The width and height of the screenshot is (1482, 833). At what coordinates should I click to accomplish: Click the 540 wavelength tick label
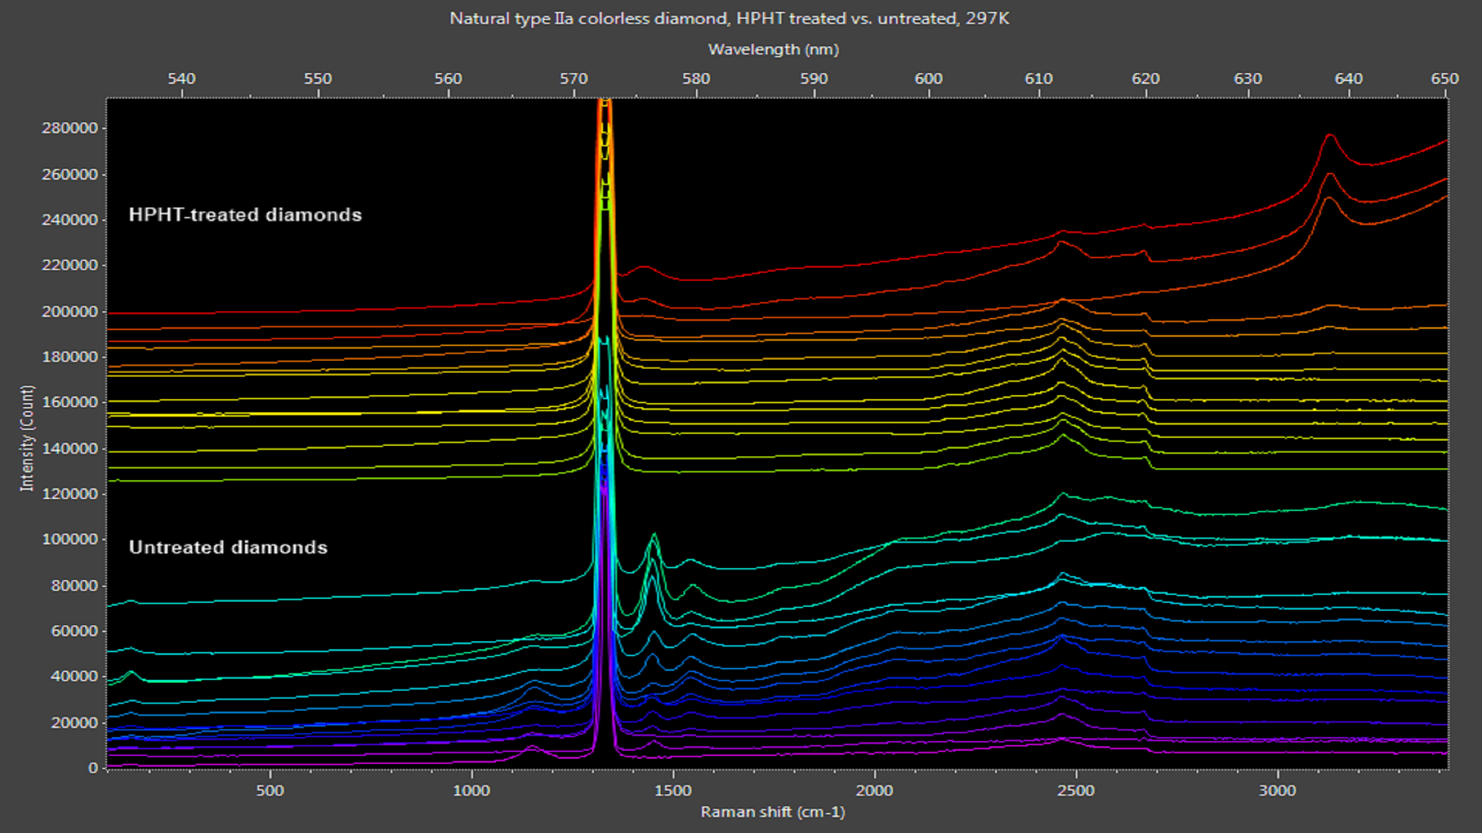[182, 79]
